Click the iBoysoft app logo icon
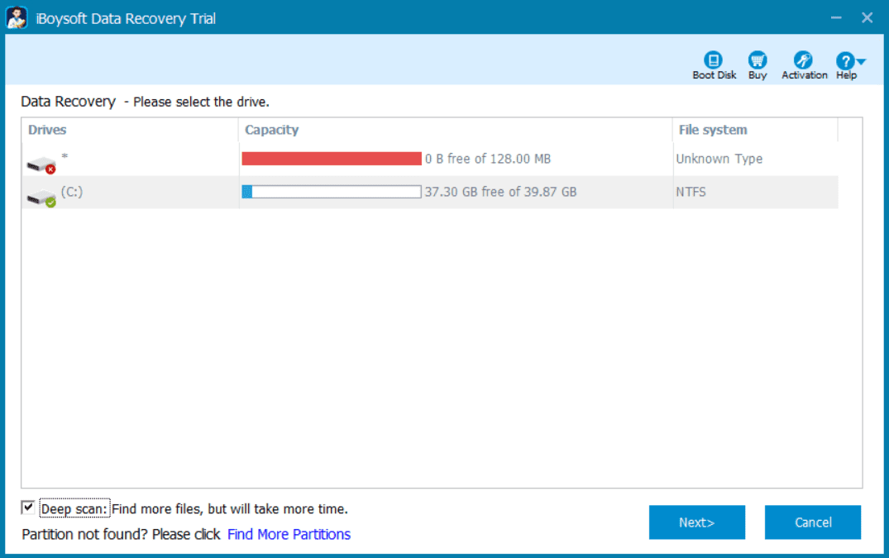Viewport: 889px width, 558px height. pyautogui.click(x=17, y=17)
